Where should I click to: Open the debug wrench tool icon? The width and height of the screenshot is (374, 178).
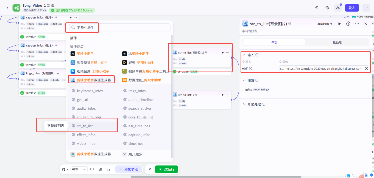(150, 169)
